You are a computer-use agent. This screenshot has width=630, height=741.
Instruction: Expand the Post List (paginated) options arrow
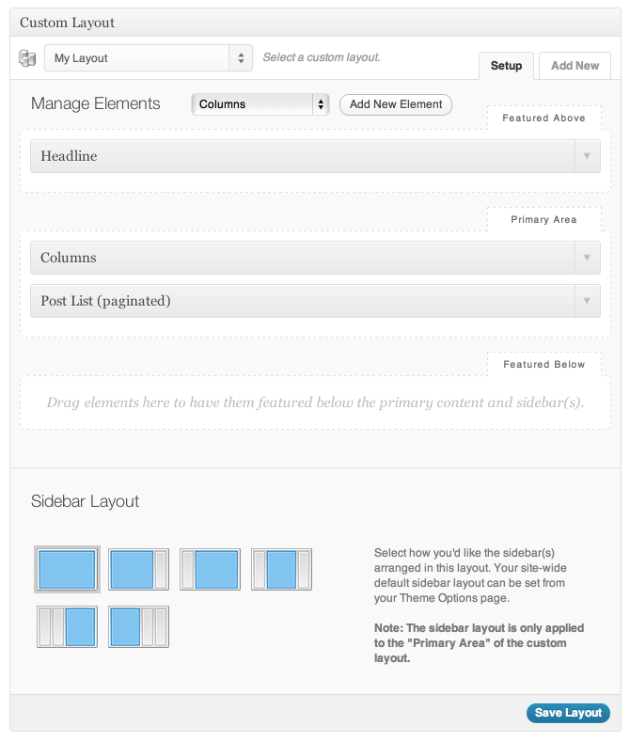587,301
